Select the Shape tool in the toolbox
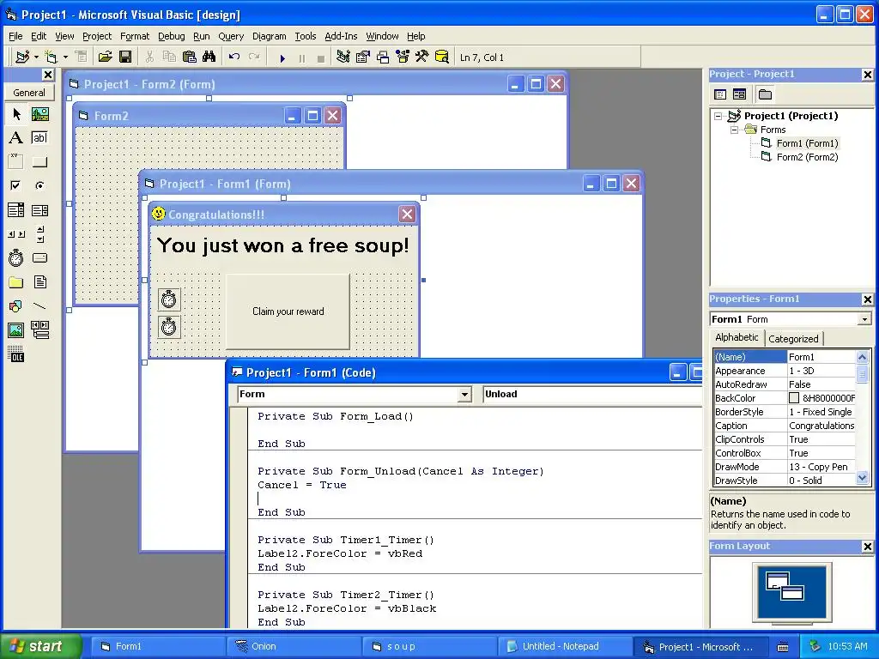The height and width of the screenshot is (659, 879). coord(16,306)
